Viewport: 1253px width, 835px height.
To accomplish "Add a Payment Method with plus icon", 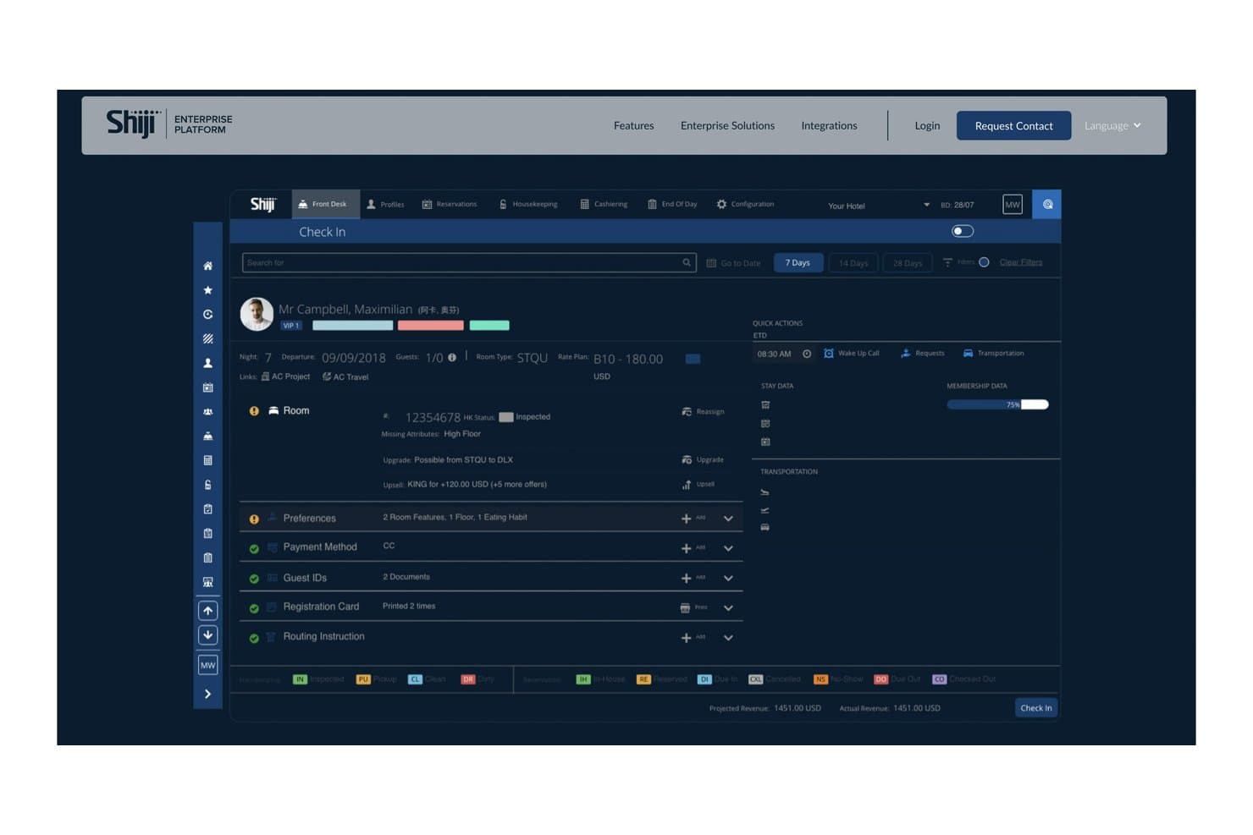I will coord(687,548).
